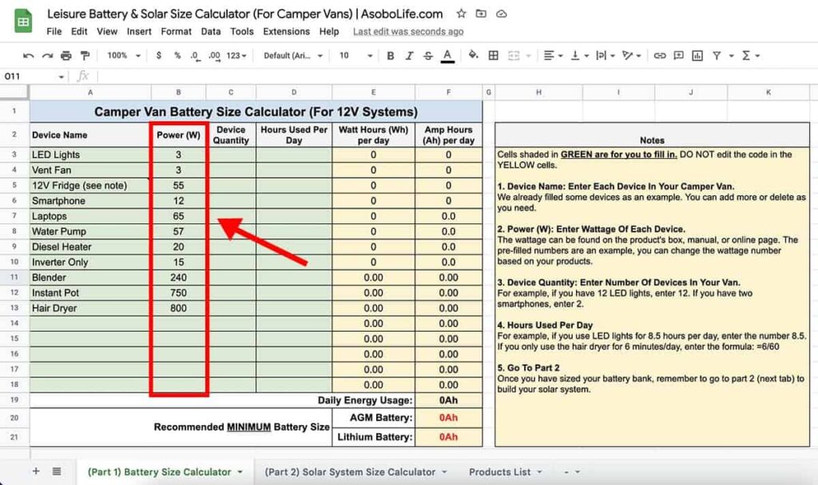Expand the merge type dropdown arrow
Image resolution: width=818 pixels, height=485 pixels.
[528, 56]
